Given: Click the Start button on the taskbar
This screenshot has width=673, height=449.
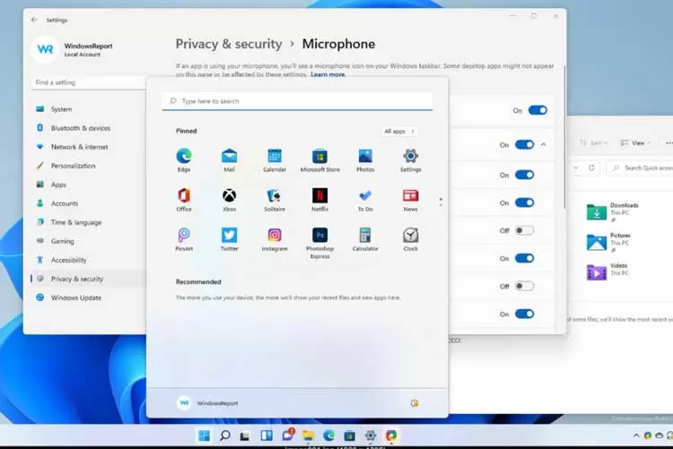Looking at the screenshot, I should (x=205, y=436).
